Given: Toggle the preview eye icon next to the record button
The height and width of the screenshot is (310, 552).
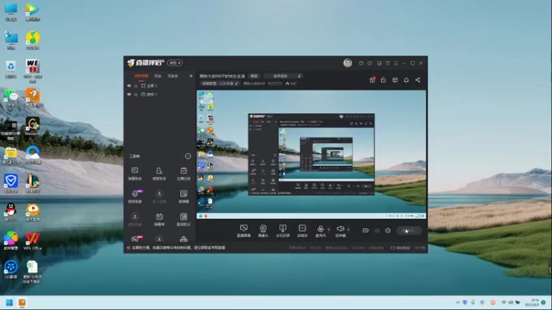Looking at the screenshot, I should tap(377, 231).
